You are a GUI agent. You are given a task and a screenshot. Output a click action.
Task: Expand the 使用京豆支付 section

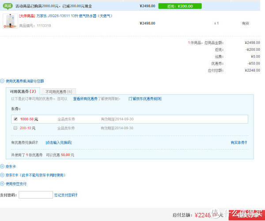pyautogui.click(x=2, y=184)
